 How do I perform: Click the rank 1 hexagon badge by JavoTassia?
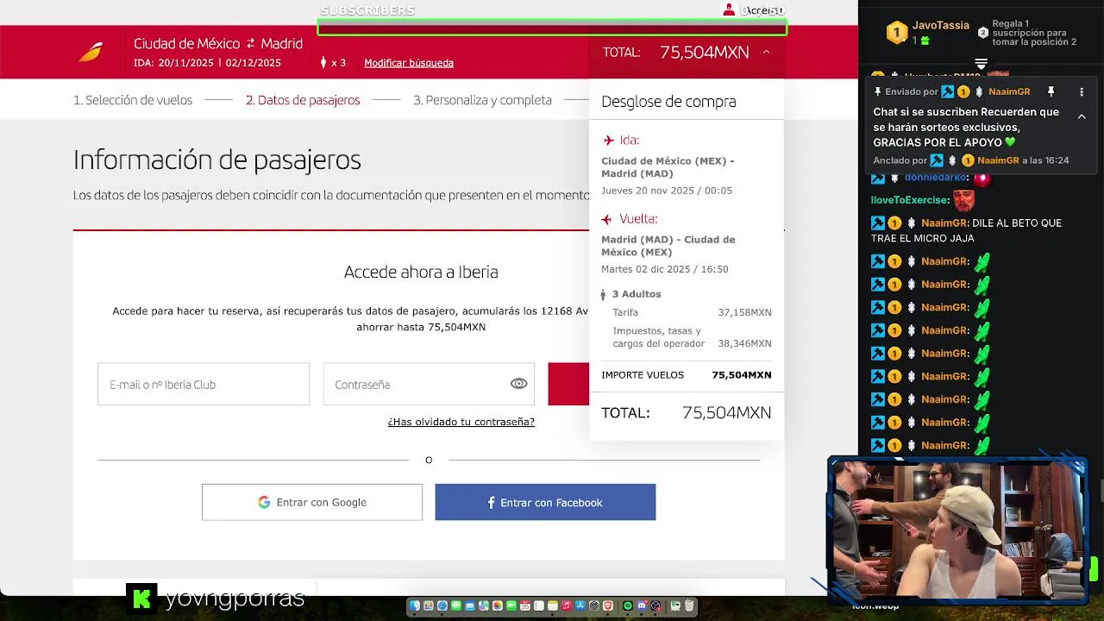pos(897,33)
